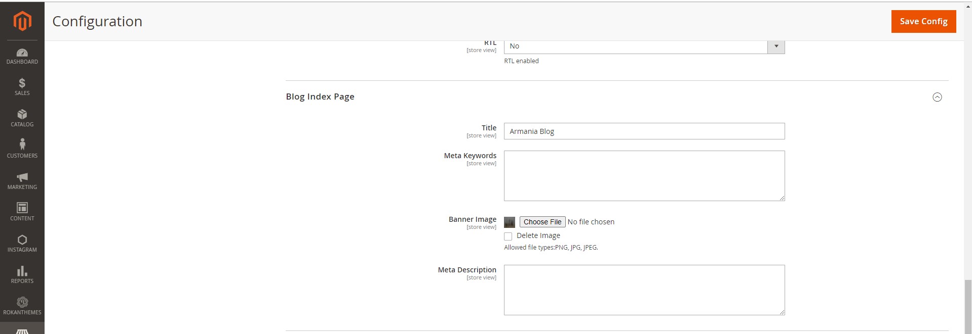The image size is (972, 334).
Task: Open the Marketing sidebar menu
Action: pos(22,181)
